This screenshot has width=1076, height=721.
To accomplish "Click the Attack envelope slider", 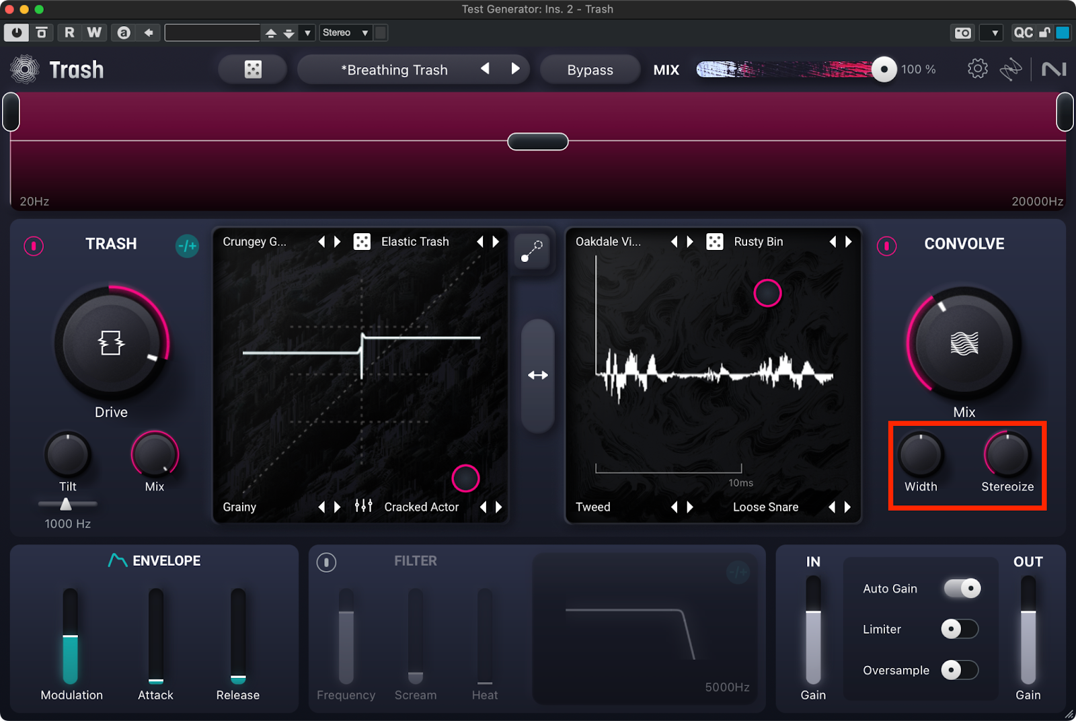I will click(x=156, y=636).
